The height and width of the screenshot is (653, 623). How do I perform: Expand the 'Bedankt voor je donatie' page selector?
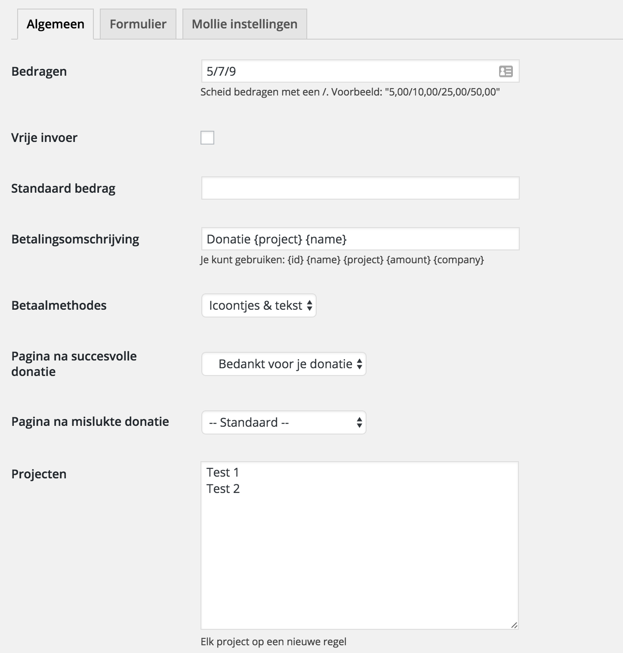coord(284,364)
